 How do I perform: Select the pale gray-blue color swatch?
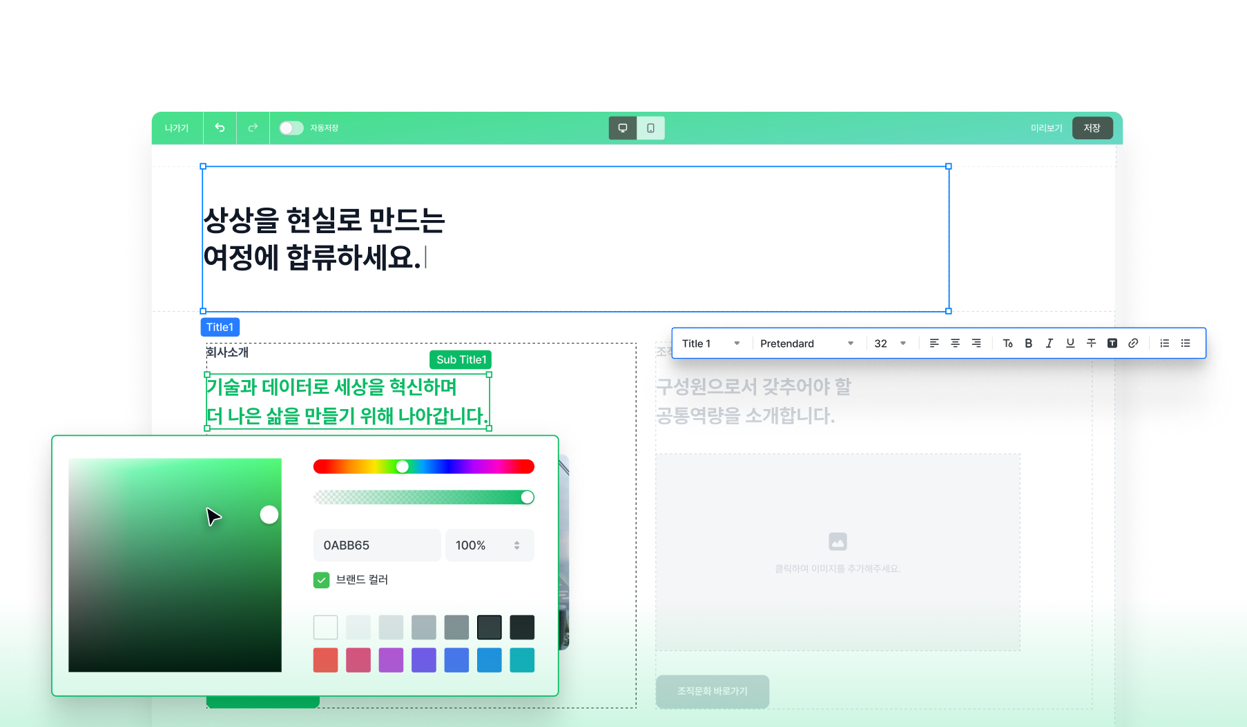click(x=391, y=628)
